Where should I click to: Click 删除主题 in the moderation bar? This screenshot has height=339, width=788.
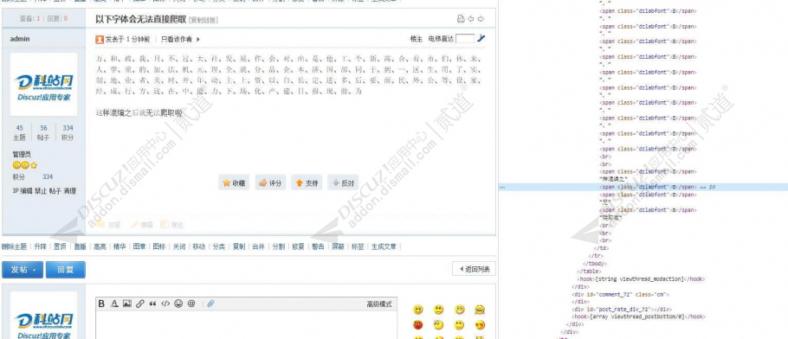14,246
